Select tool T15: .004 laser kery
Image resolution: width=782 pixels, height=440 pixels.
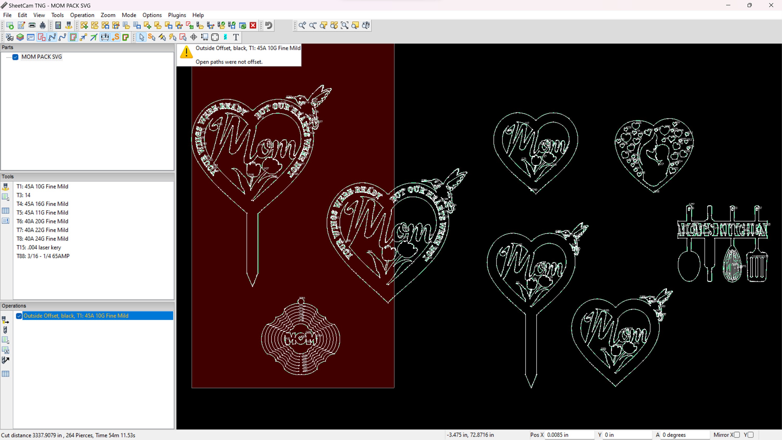tap(39, 247)
